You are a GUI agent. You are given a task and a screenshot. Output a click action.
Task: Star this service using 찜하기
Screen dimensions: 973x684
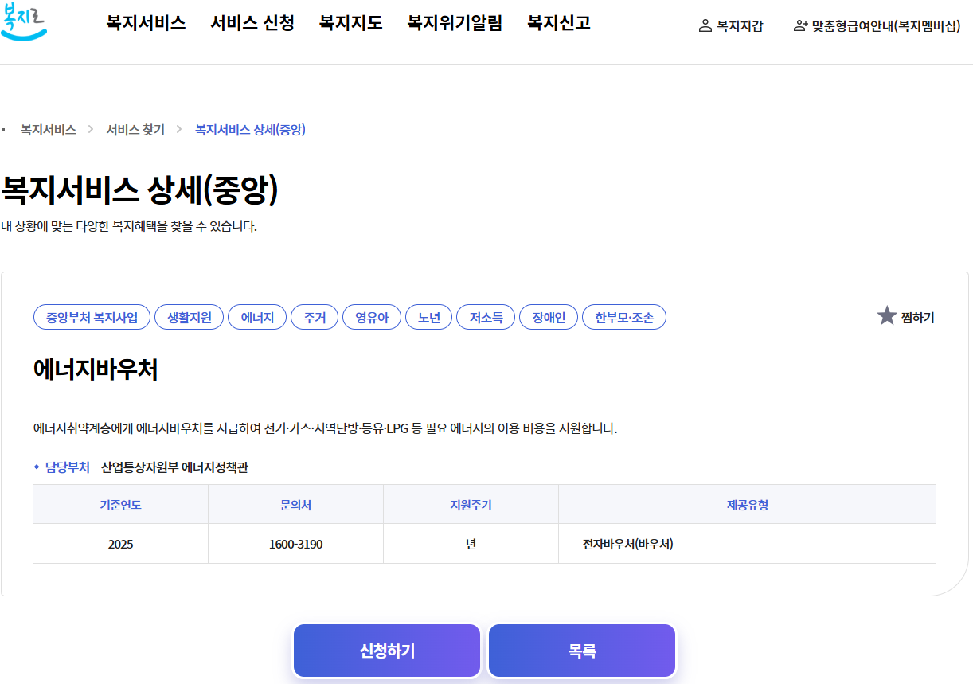906,316
